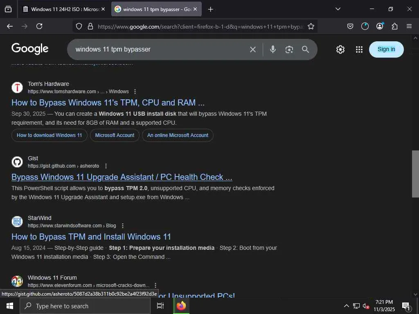This screenshot has height=314, width=419.
Task: Open Firefox View icon in tab bar
Action: click(x=8, y=9)
